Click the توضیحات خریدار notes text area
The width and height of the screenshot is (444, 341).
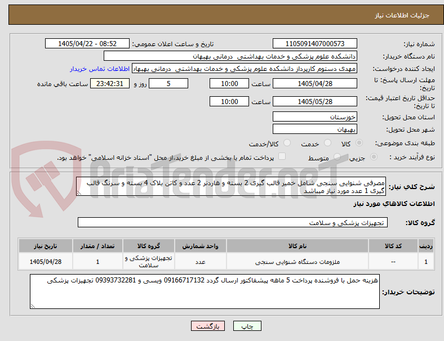pos(205,291)
